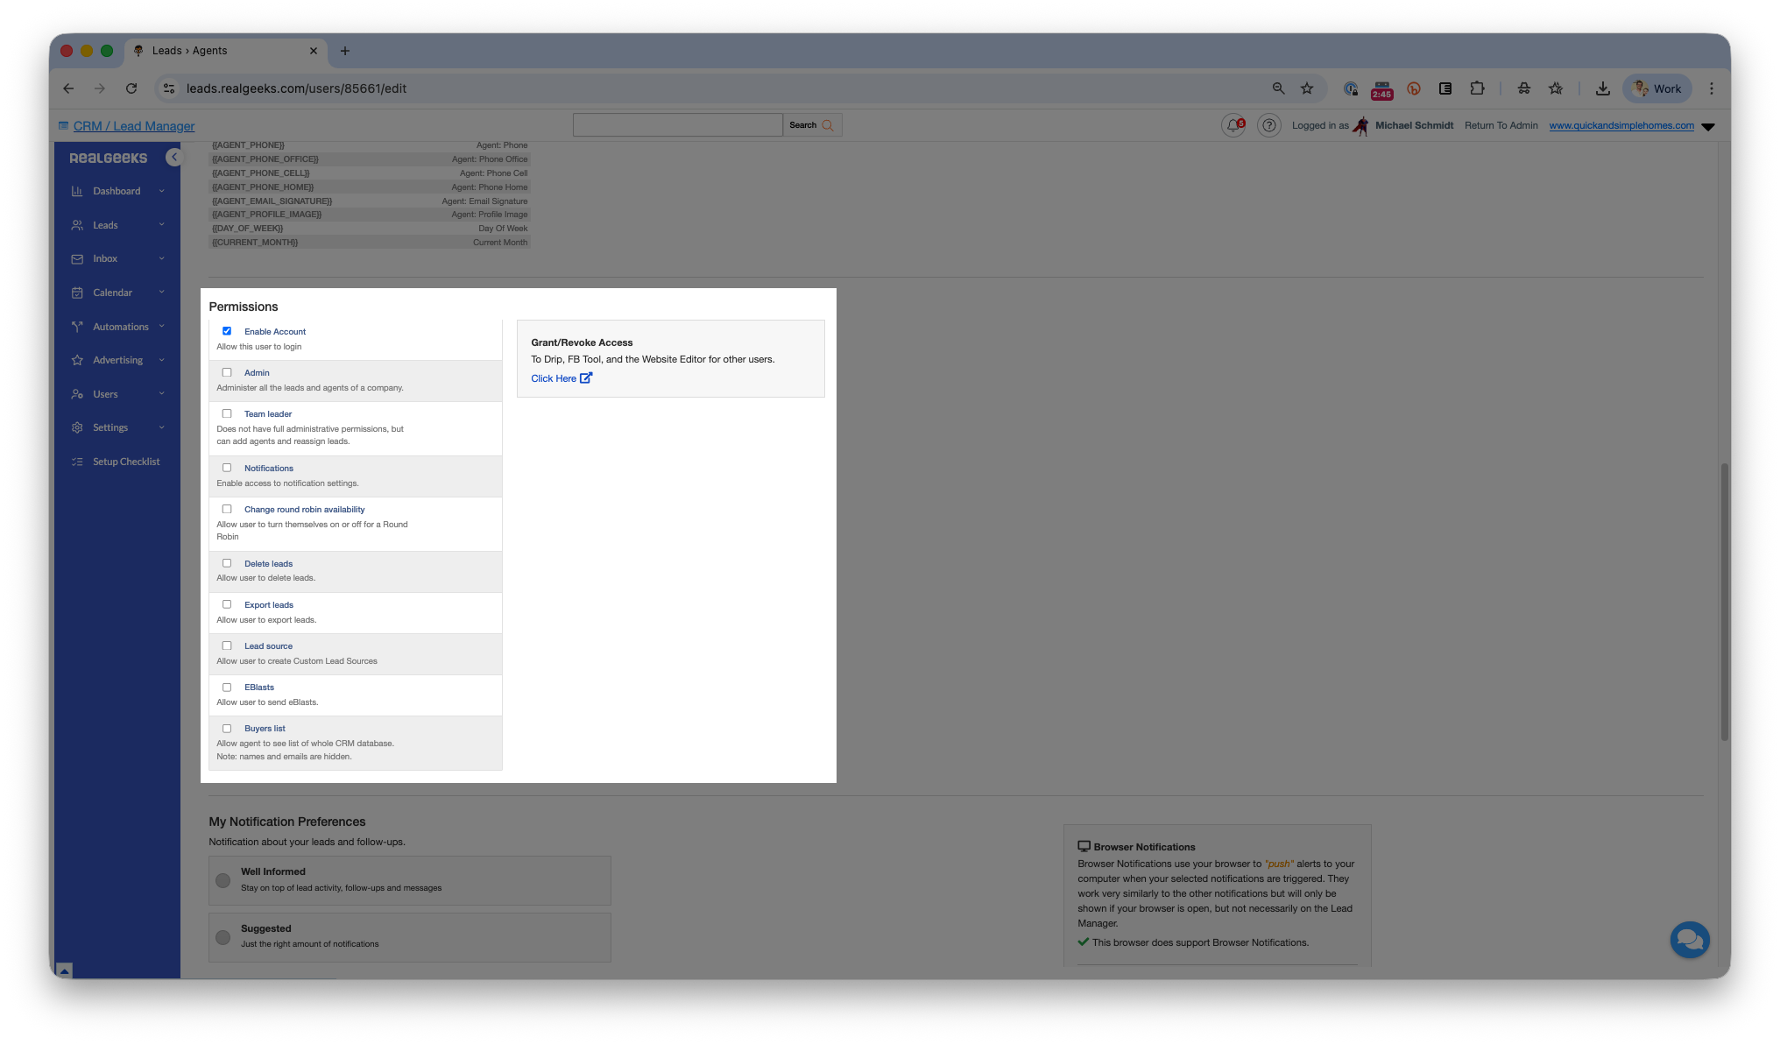The height and width of the screenshot is (1044, 1780).
Task: Click the Return To Admin link
Action: (x=1501, y=125)
